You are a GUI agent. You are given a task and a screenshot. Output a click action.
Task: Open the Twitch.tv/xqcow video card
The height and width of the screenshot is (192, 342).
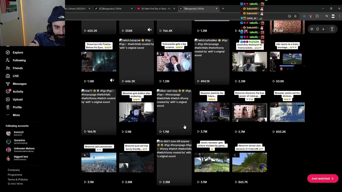(137, 62)
